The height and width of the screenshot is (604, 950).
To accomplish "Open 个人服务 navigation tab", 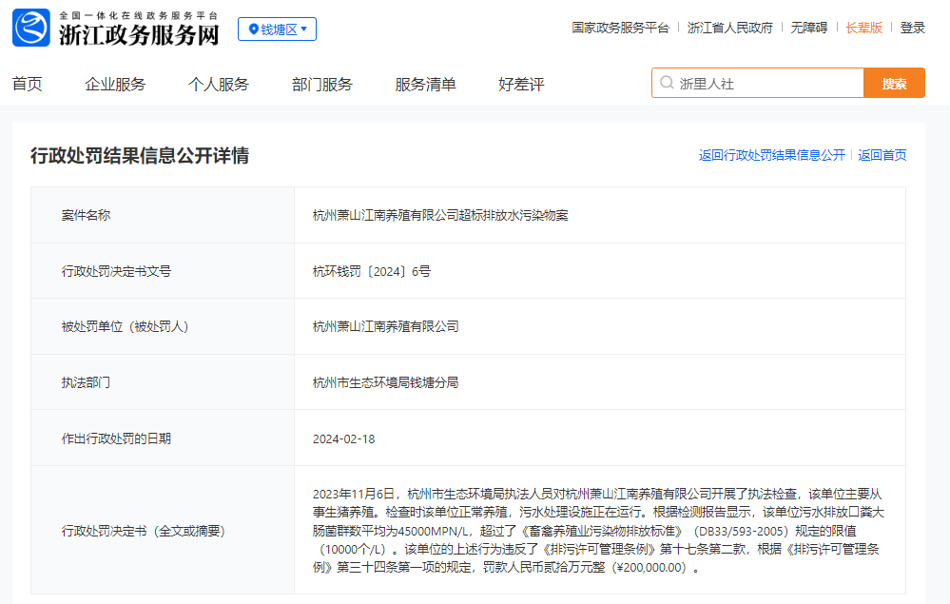I will click(219, 85).
